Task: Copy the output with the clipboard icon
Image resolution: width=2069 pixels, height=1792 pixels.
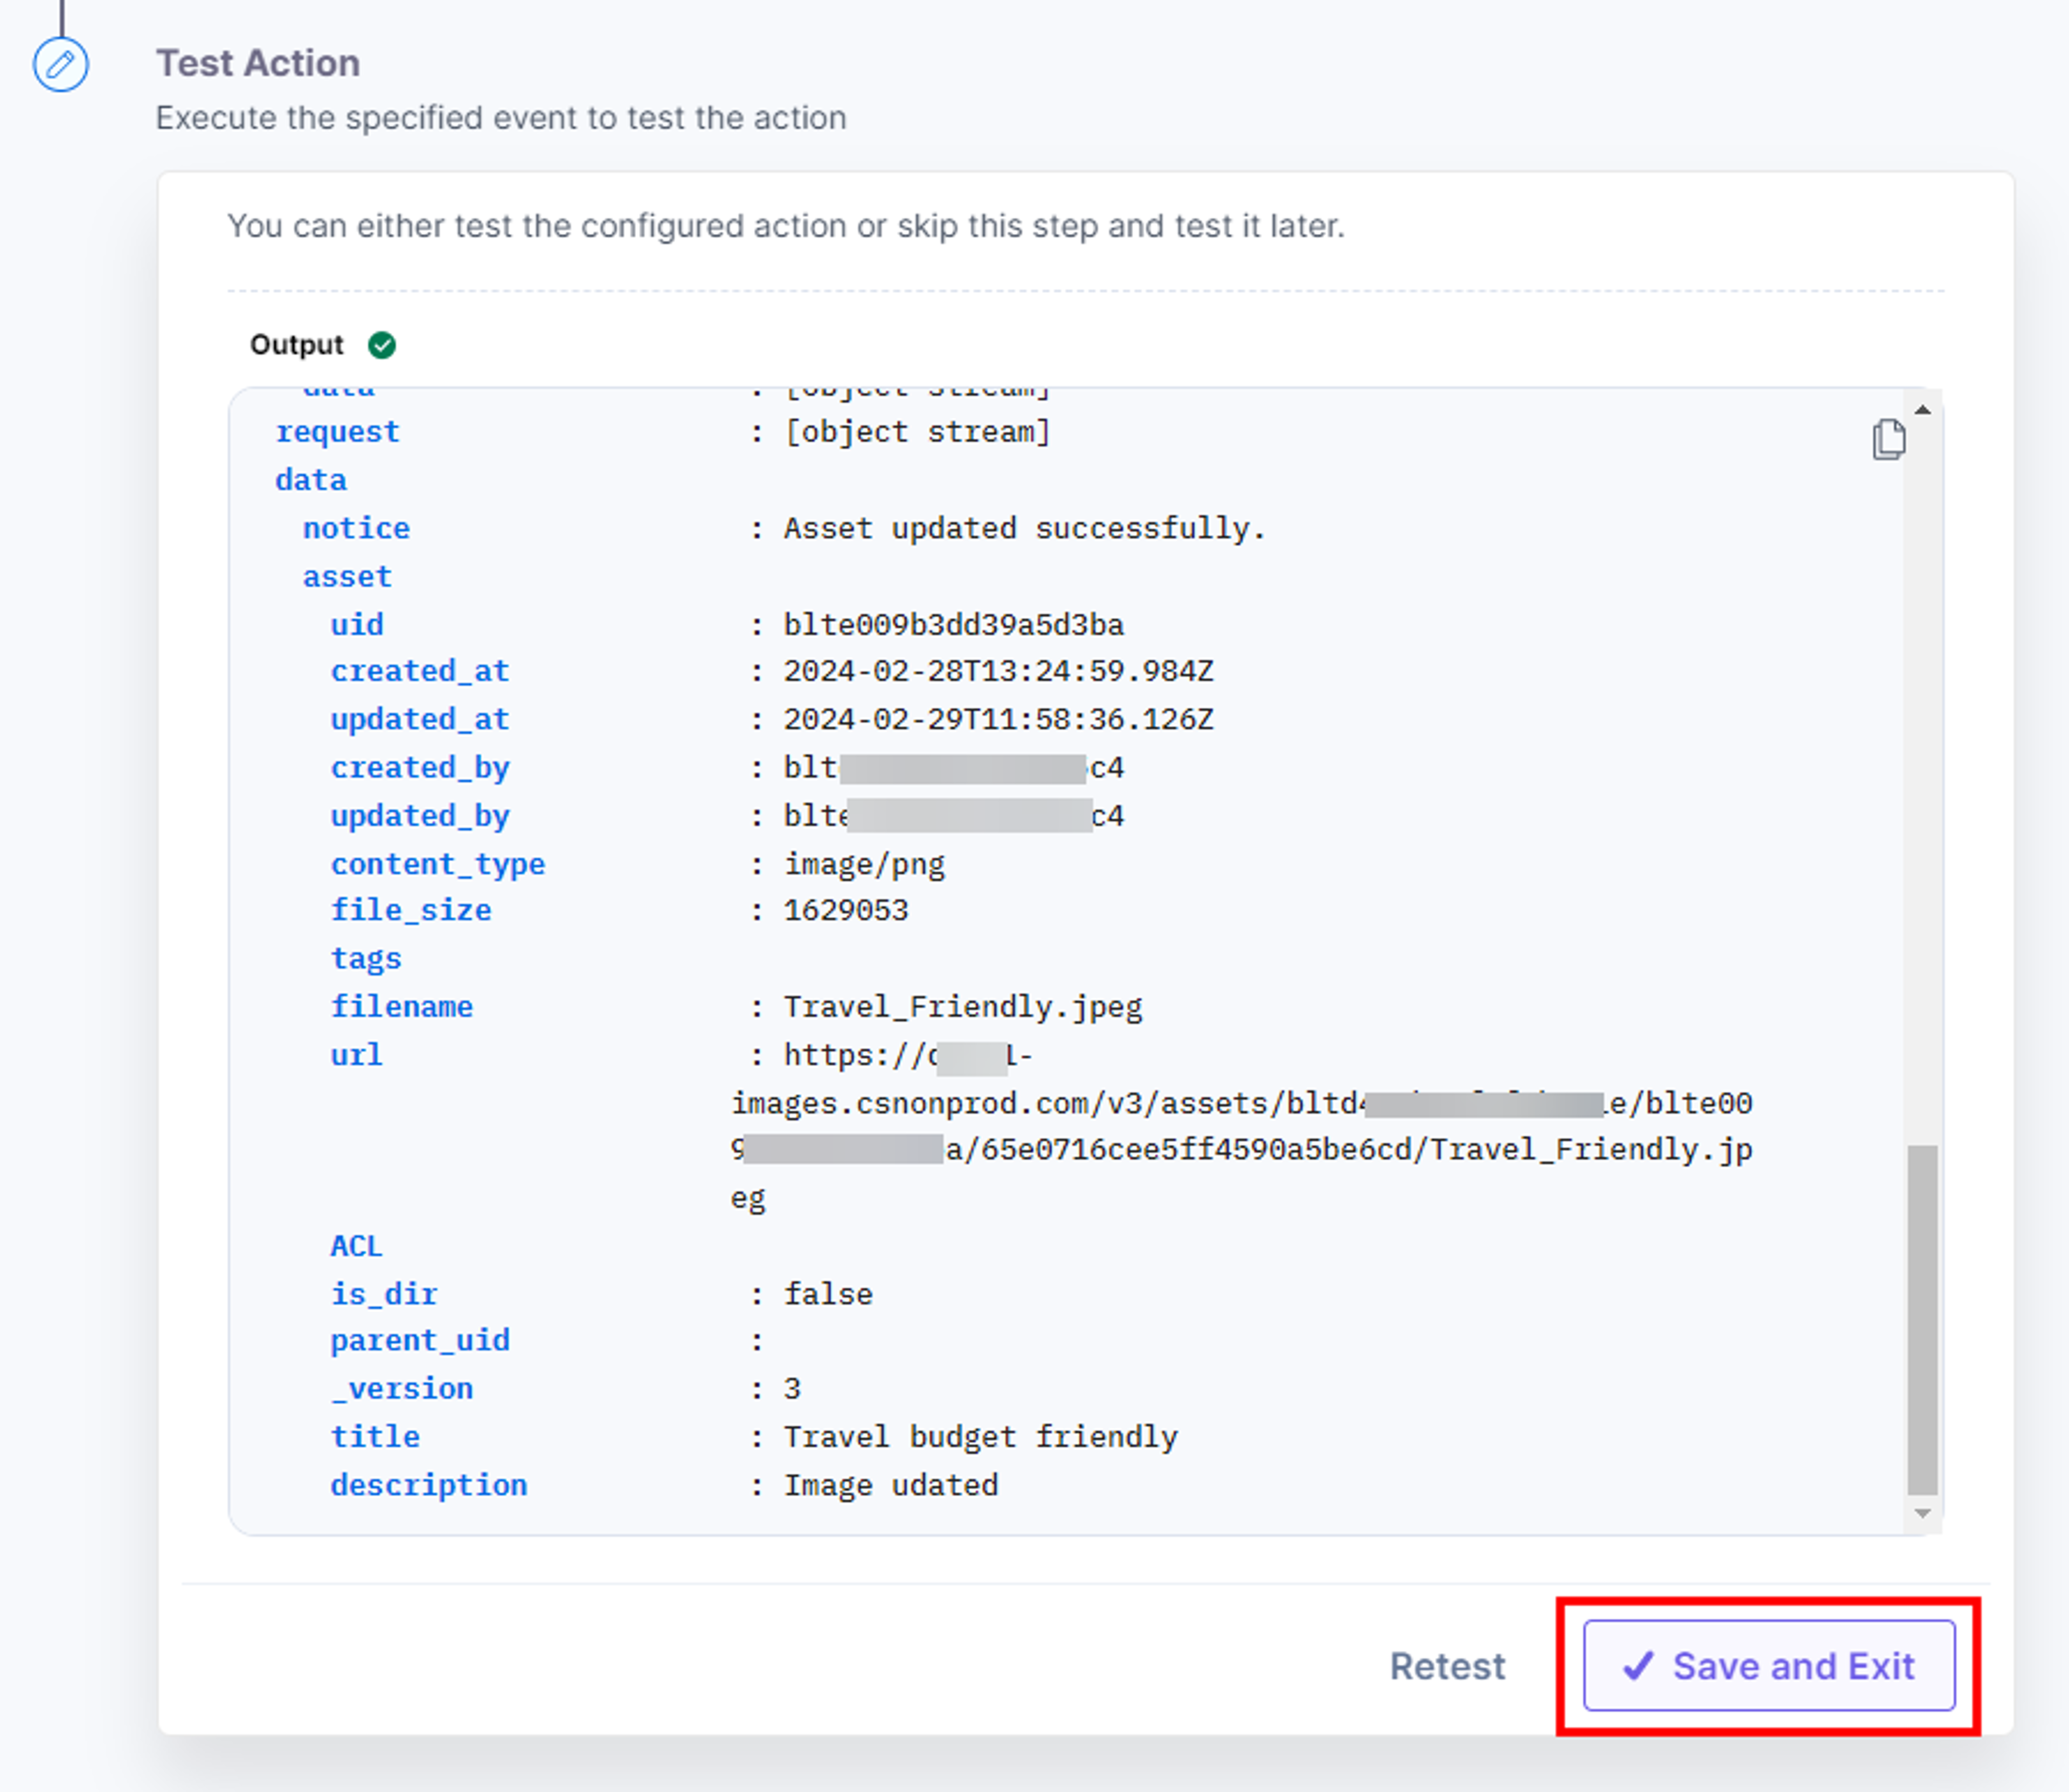Action: (1888, 440)
